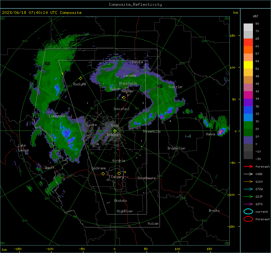271x253 pixels.
Task: Click the Limestone label
Action: click(x=57, y=116)
